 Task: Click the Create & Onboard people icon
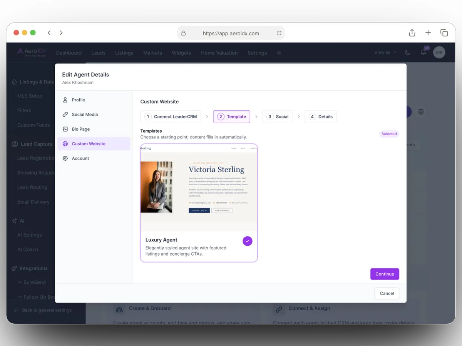coord(119,309)
